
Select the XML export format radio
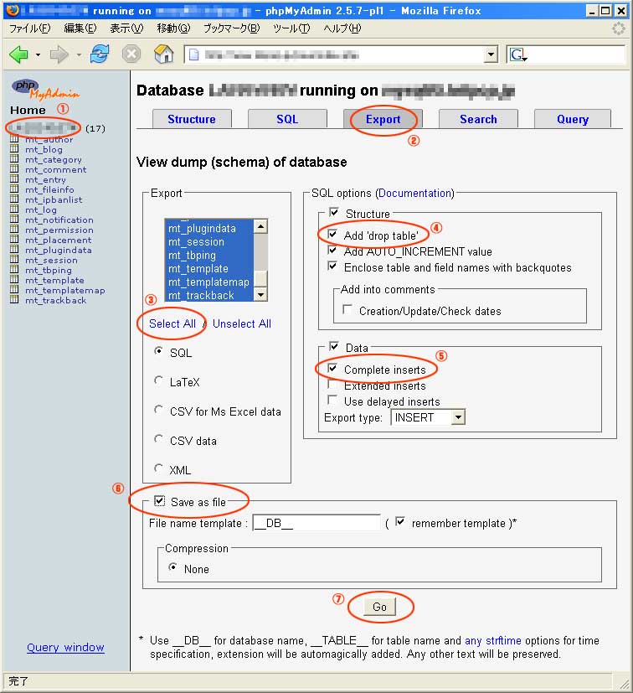tap(159, 470)
